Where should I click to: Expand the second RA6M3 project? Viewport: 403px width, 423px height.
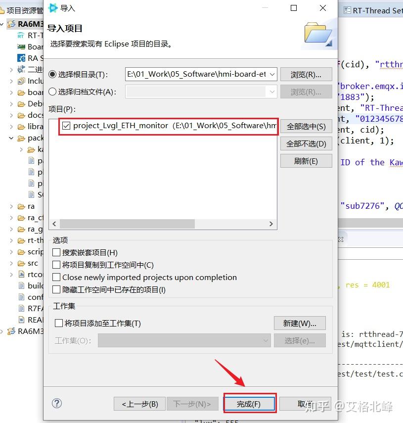point(2,331)
